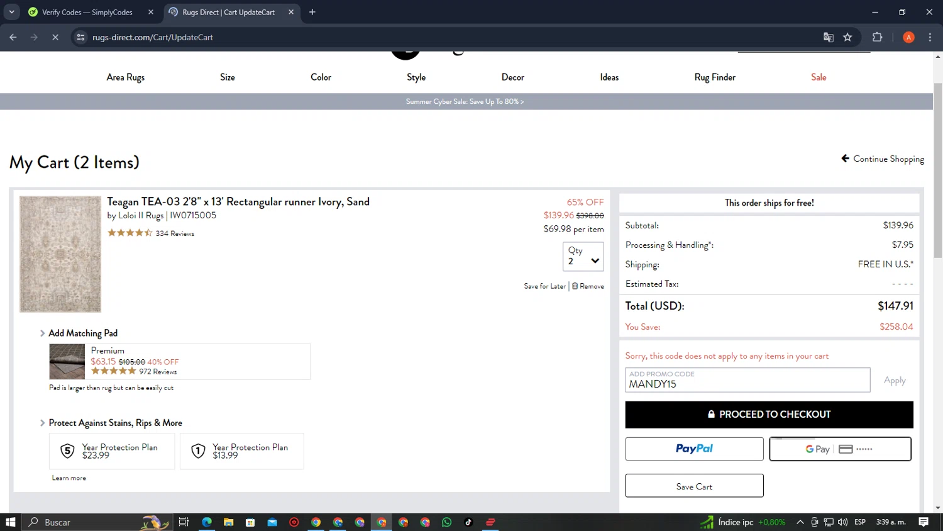Select 1 Year Protection Plan $13.99
This screenshot has width=943, height=531.
242,451
